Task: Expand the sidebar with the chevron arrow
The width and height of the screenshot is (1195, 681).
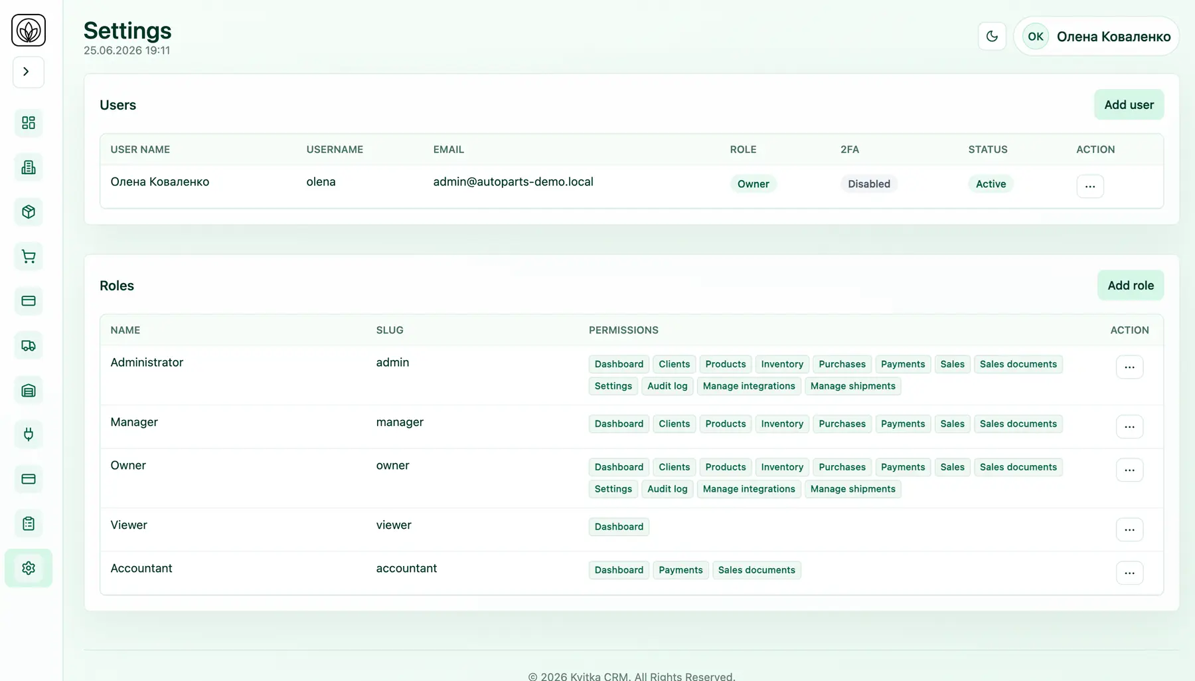Action: (x=29, y=72)
